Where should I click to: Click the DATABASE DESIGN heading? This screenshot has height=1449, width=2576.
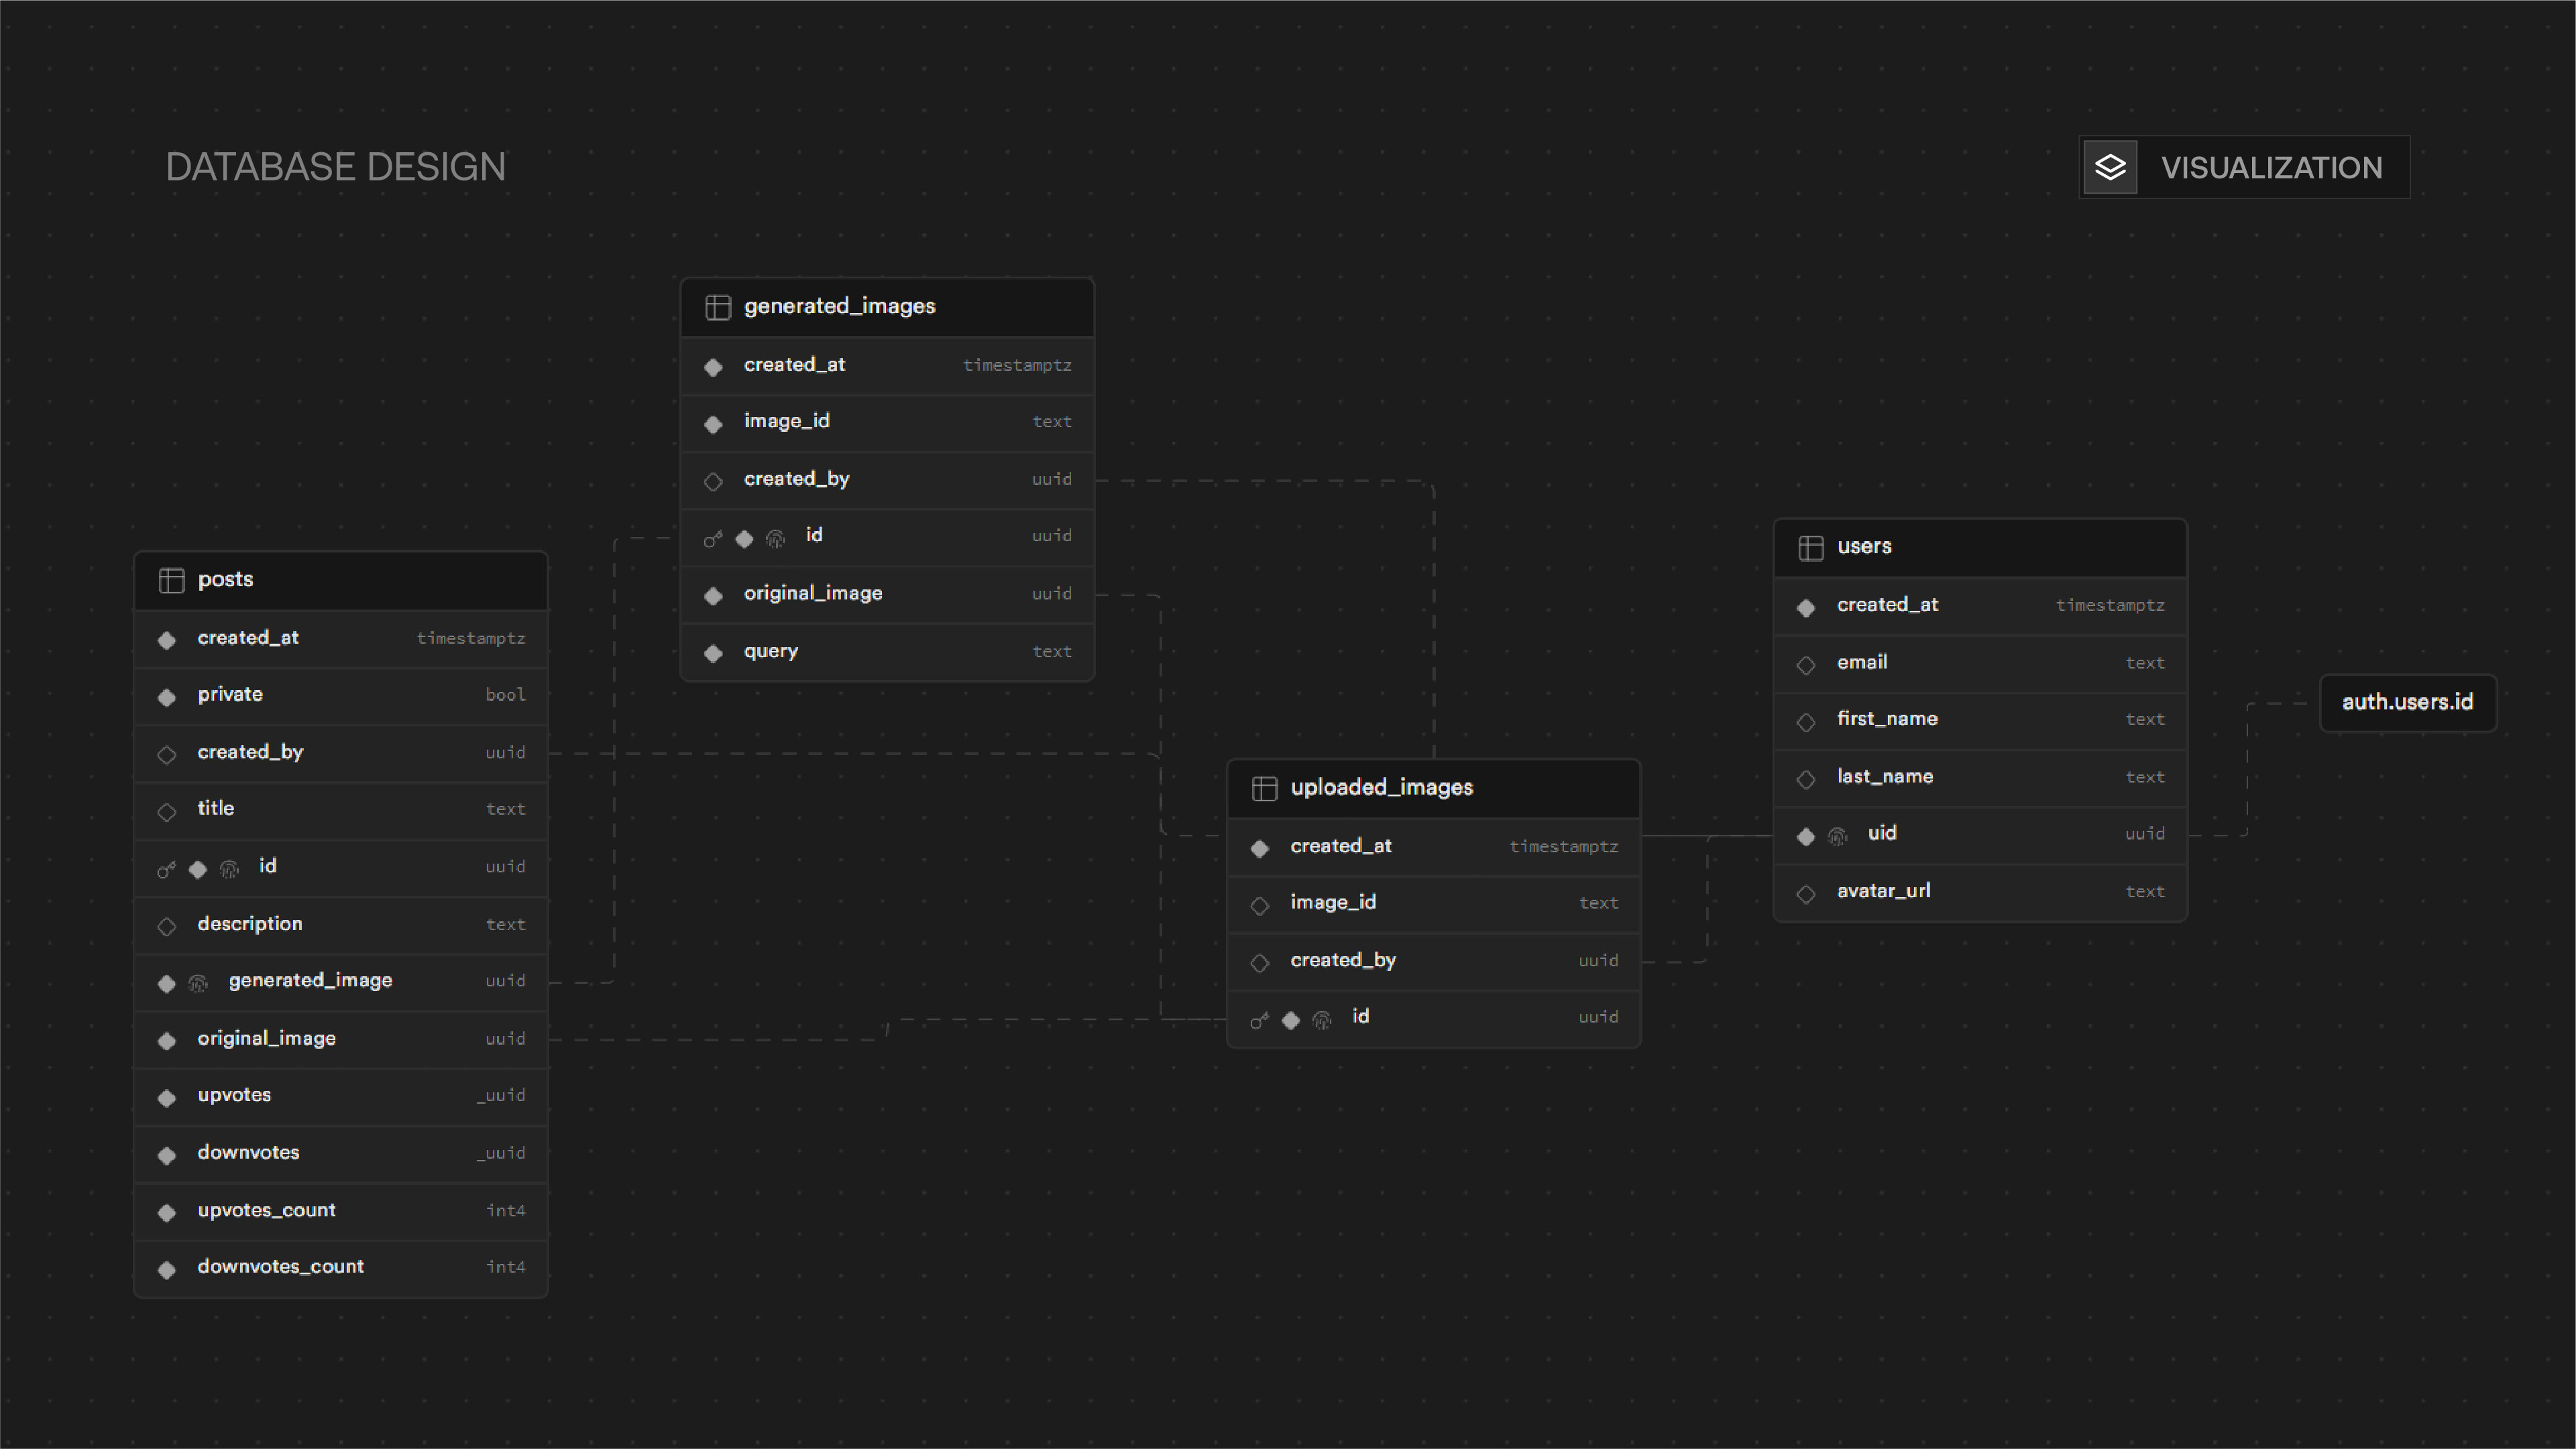[x=336, y=167]
